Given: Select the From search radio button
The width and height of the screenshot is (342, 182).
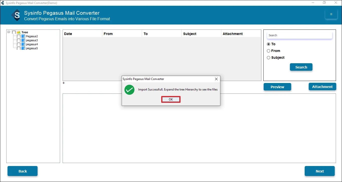Looking at the screenshot, I should (269, 51).
